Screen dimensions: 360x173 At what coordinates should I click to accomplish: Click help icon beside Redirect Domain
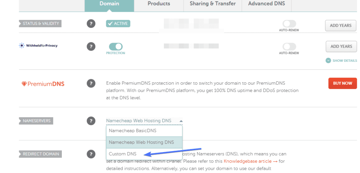point(91,154)
